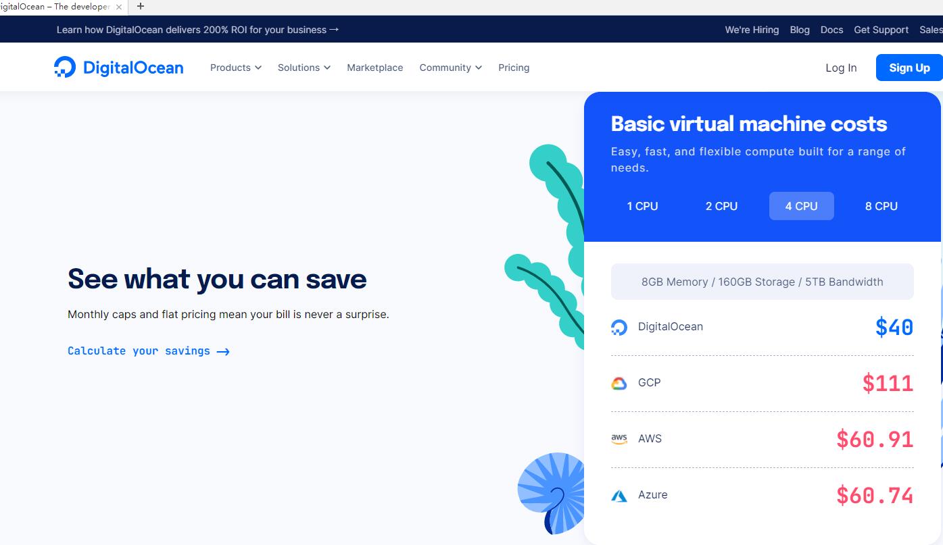Click the $60.74 Azure price
This screenshot has width=943, height=545.
coord(875,496)
